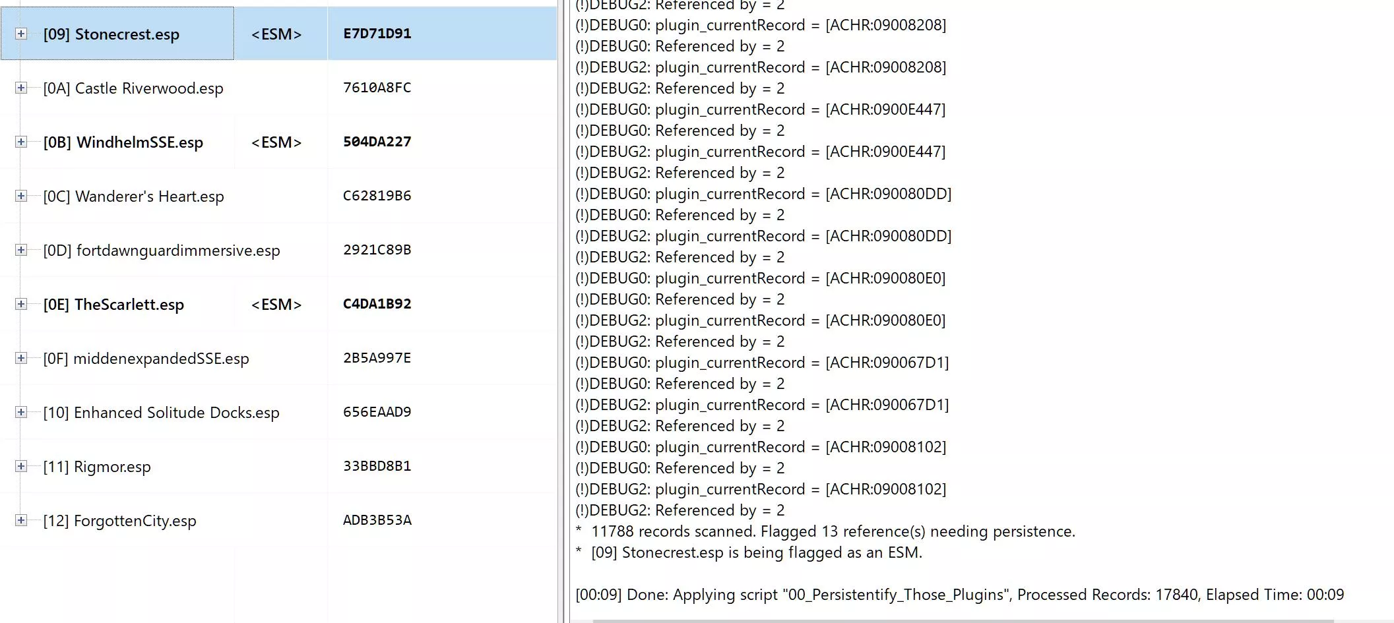Click the CRC value 656EAAD9

(377, 412)
